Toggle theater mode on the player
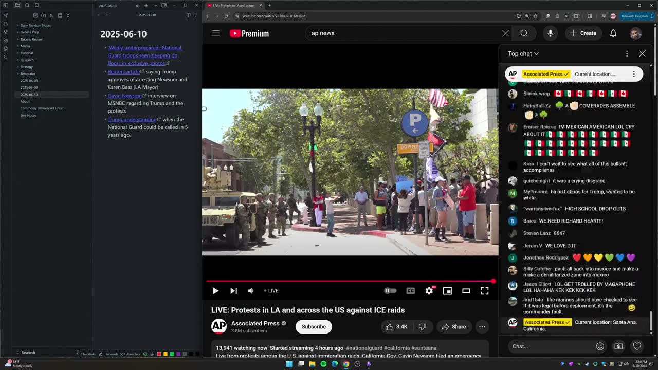Image resolution: width=658 pixels, height=370 pixels. (466, 291)
